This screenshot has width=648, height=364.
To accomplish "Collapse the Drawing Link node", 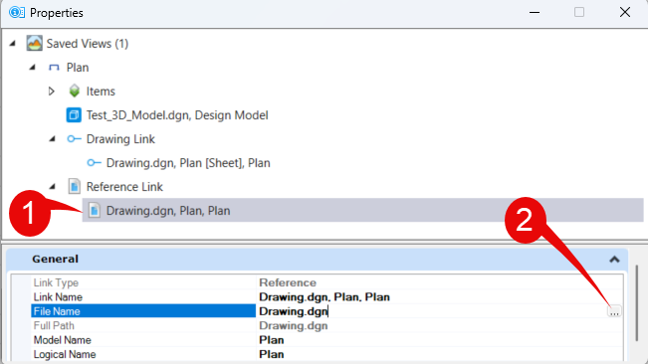I will click(52, 139).
